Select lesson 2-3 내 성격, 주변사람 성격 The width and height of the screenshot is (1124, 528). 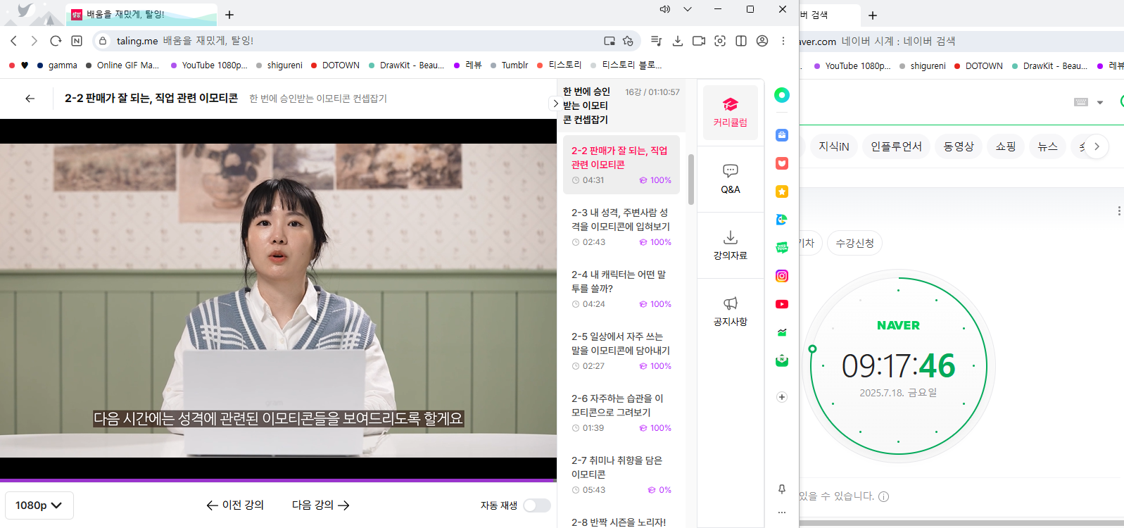(621, 227)
